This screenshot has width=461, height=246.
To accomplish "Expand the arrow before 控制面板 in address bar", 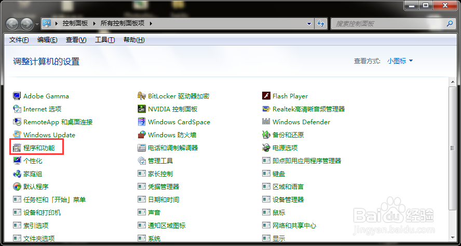I will tap(56, 23).
